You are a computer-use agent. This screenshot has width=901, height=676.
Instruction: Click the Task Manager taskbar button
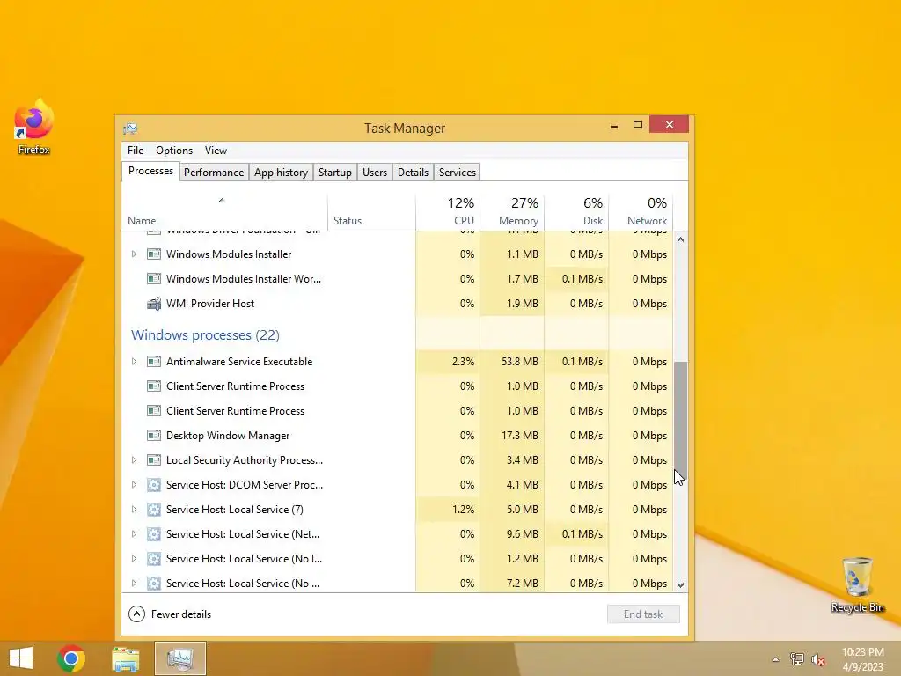(x=180, y=658)
